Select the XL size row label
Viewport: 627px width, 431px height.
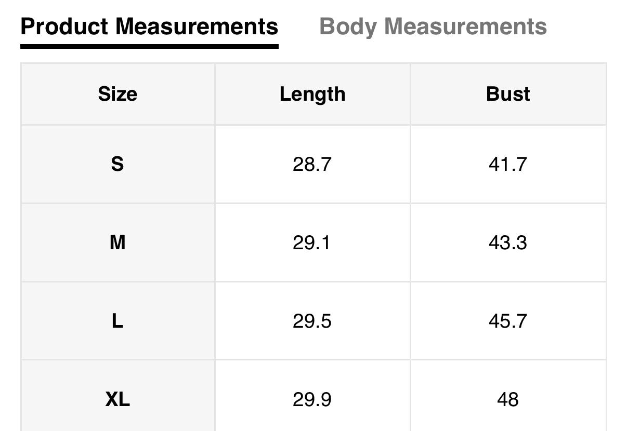117,399
